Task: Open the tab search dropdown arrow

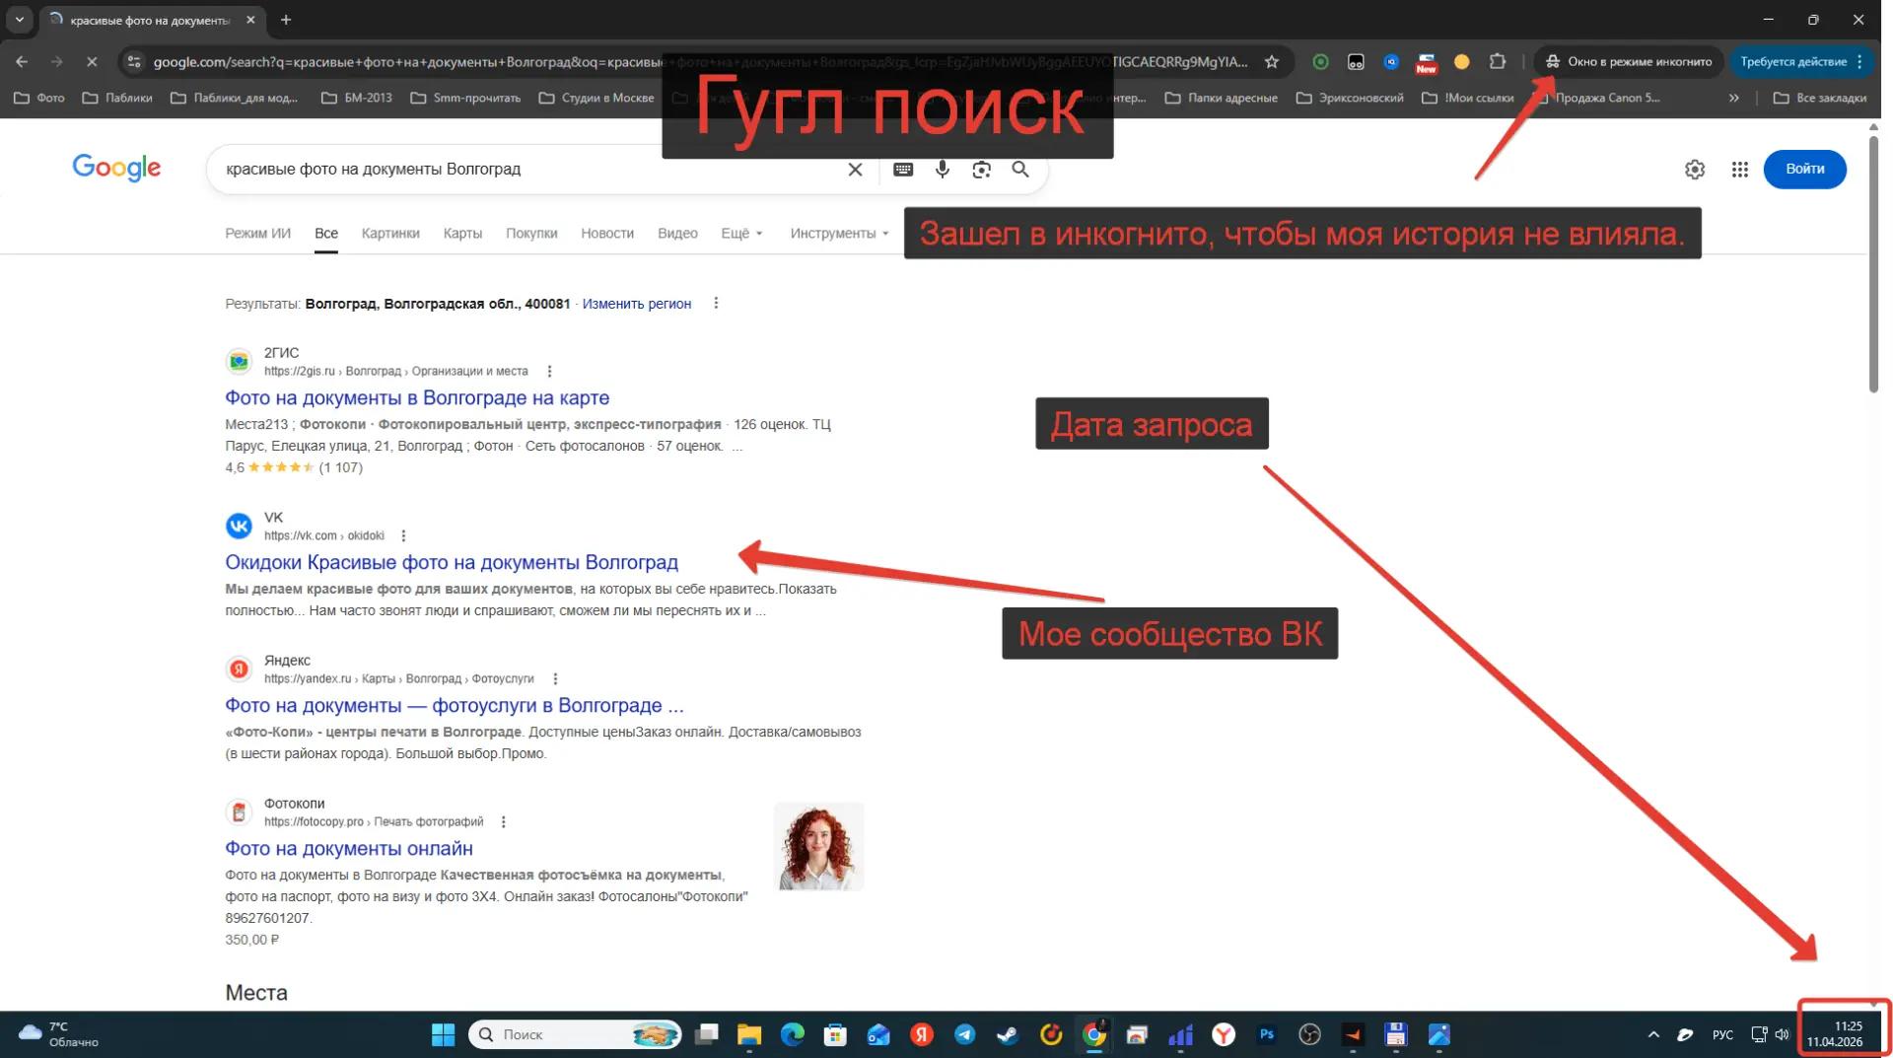Action: [x=20, y=20]
